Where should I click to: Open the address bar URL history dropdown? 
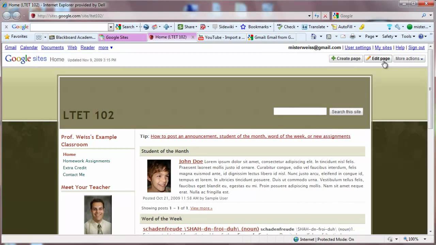[x=309, y=16]
